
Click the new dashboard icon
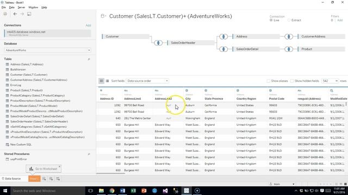51,179
